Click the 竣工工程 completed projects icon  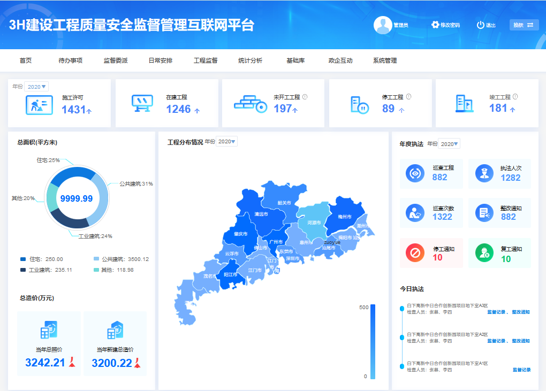462,103
